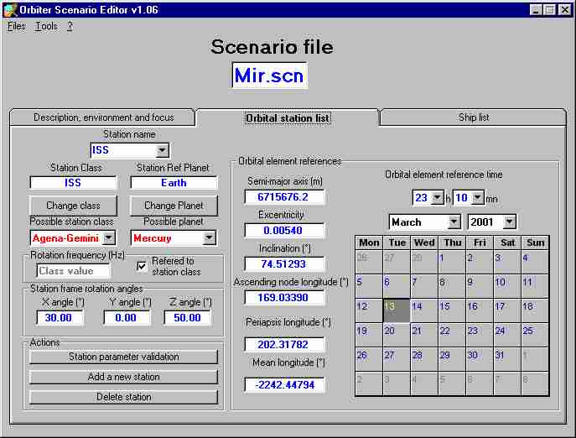
Task: Switch to Description, environment and focus tab
Action: point(103,117)
